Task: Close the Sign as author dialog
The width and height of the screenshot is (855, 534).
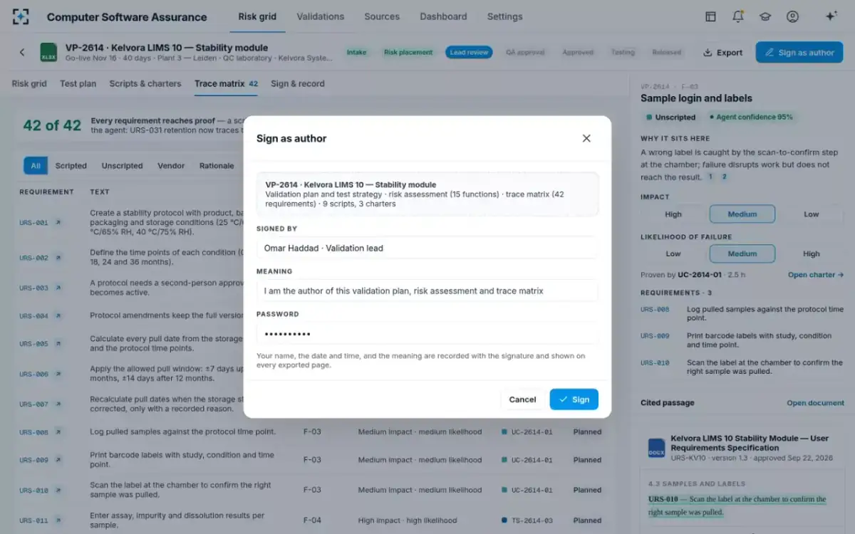Action: tap(586, 138)
